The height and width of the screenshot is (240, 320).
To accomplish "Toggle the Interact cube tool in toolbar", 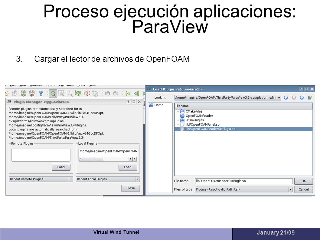I will coord(53,94).
